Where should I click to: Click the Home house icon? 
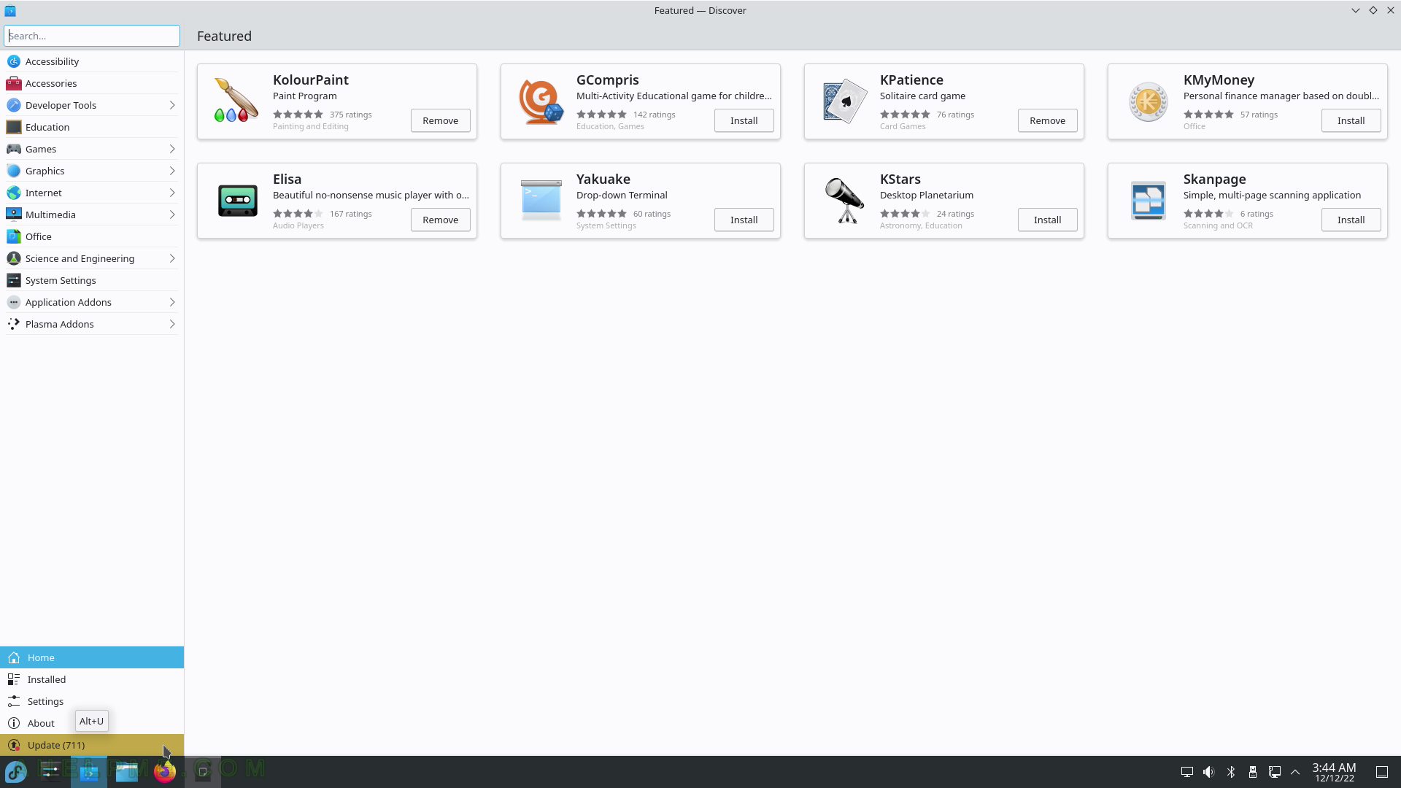pos(13,657)
